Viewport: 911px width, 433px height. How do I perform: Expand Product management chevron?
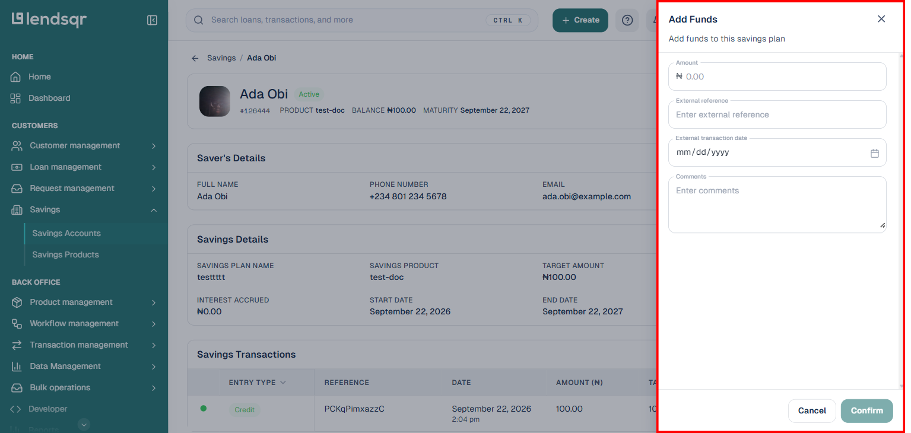click(x=154, y=303)
